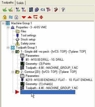
Task: Open High feed machining icon
Action: tap(49, 10)
